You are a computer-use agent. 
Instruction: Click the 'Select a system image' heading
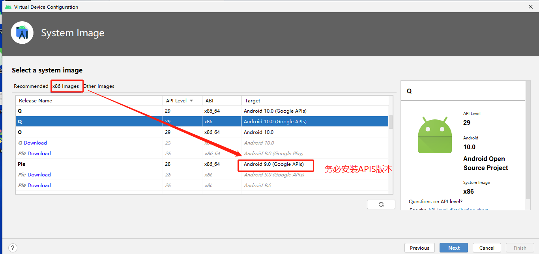47,70
